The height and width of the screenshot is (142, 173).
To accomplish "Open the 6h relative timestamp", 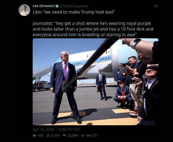I will tap(156, 6).
